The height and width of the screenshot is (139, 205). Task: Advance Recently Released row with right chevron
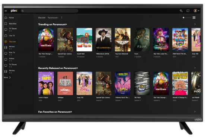pyautogui.click(x=195, y=68)
